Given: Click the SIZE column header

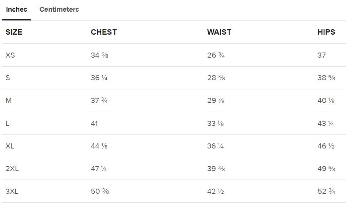Looking at the screenshot, I should pos(13,32).
